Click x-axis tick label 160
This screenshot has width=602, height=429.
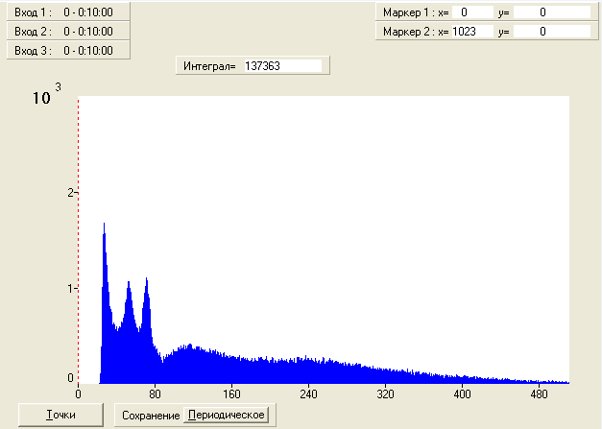pos(231,394)
